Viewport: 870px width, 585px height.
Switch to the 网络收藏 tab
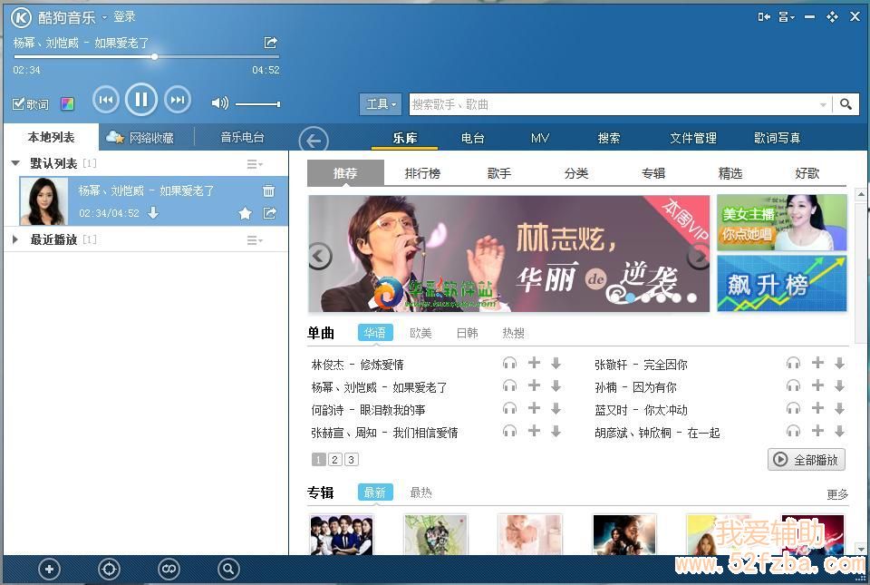[x=140, y=137]
